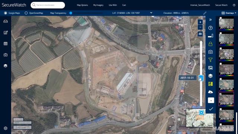Open the briefcase icon in left sidebar

point(6,55)
